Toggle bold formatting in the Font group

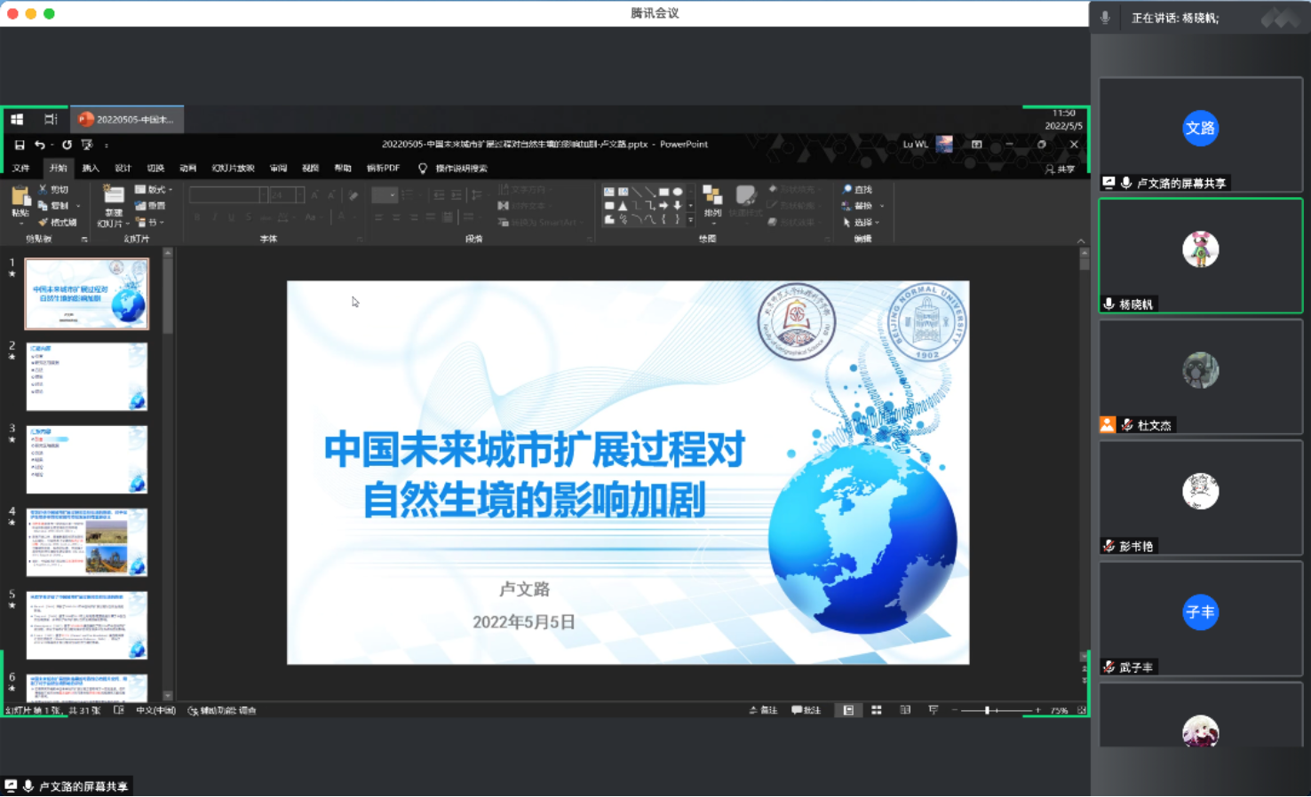point(196,216)
